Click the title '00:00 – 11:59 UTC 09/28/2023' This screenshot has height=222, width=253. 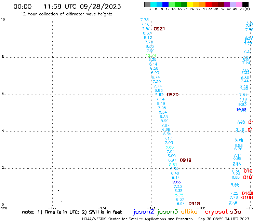point(67,6)
